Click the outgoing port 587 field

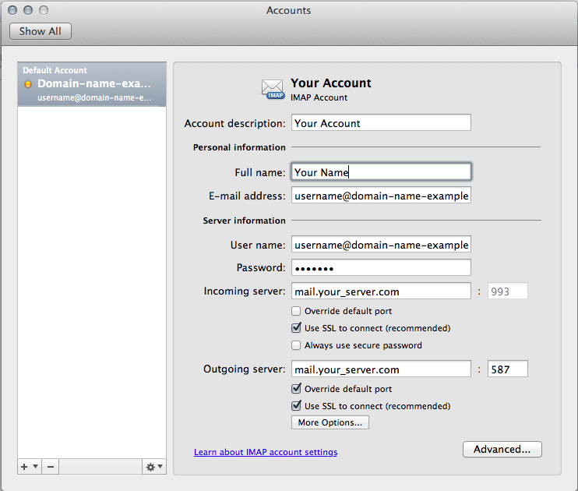point(507,369)
